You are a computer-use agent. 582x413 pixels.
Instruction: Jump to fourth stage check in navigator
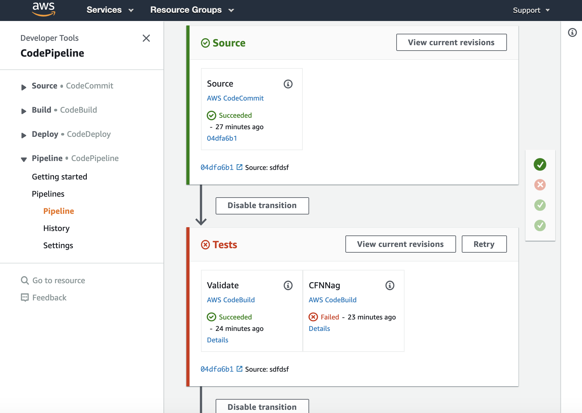tap(540, 226)
